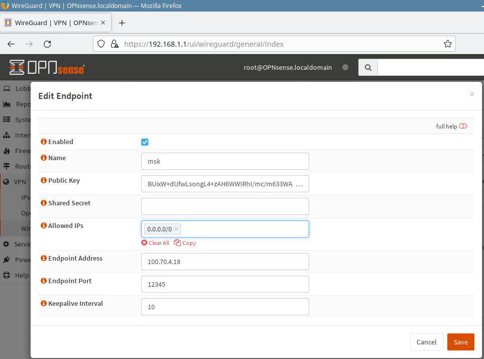This screenshot has width=484, height=359.
Task: Click into the Shared Secret field
Action: 225,206
